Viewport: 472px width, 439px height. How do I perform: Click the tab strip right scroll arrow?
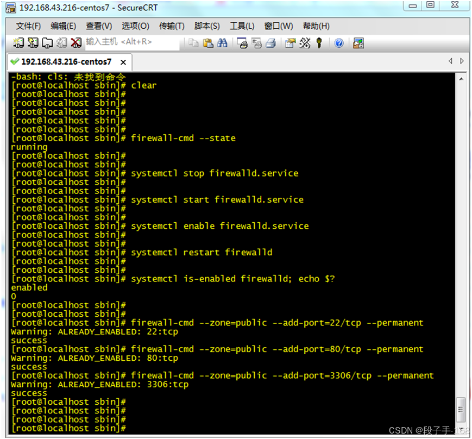pyautogui.click(x=462, y=61)
